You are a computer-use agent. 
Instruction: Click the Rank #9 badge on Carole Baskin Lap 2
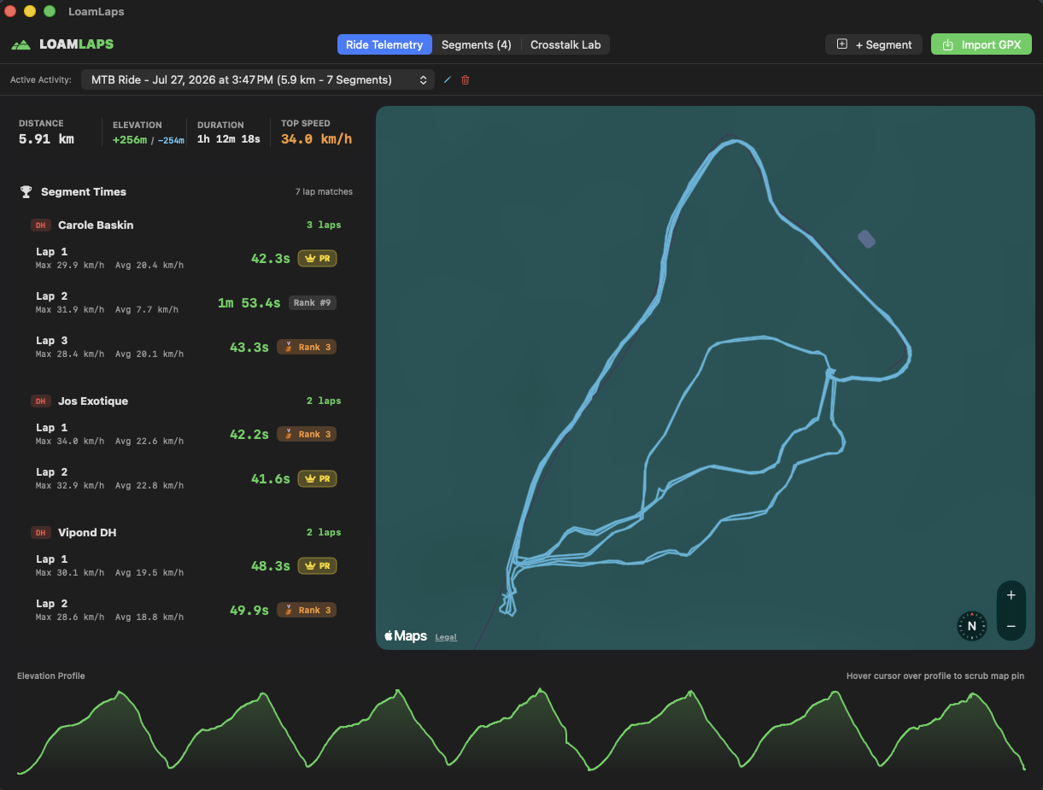tap(312, 302)
